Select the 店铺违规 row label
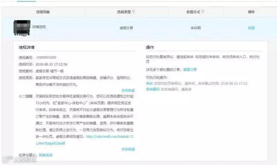The image size is (277, 165). 39,27
